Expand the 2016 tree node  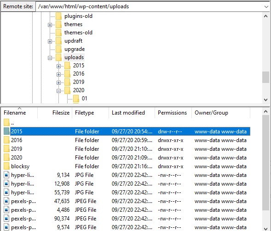tap(58, 75)
